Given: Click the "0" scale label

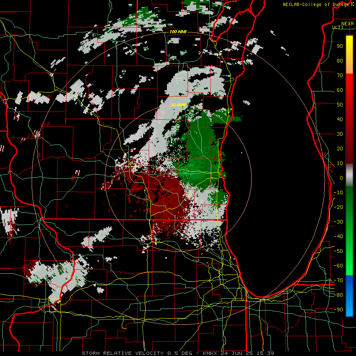Looking at the screenshot, I should pyautogui.click(x=341, y=178).
